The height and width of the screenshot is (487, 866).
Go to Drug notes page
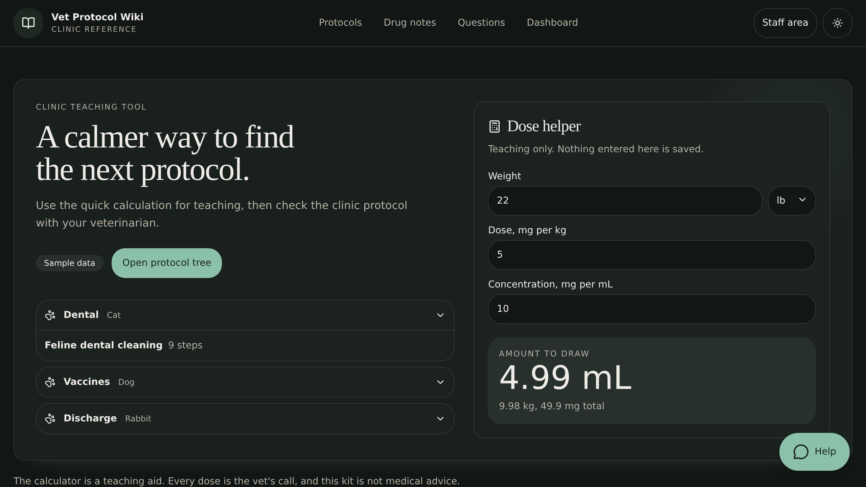(410, 22)
